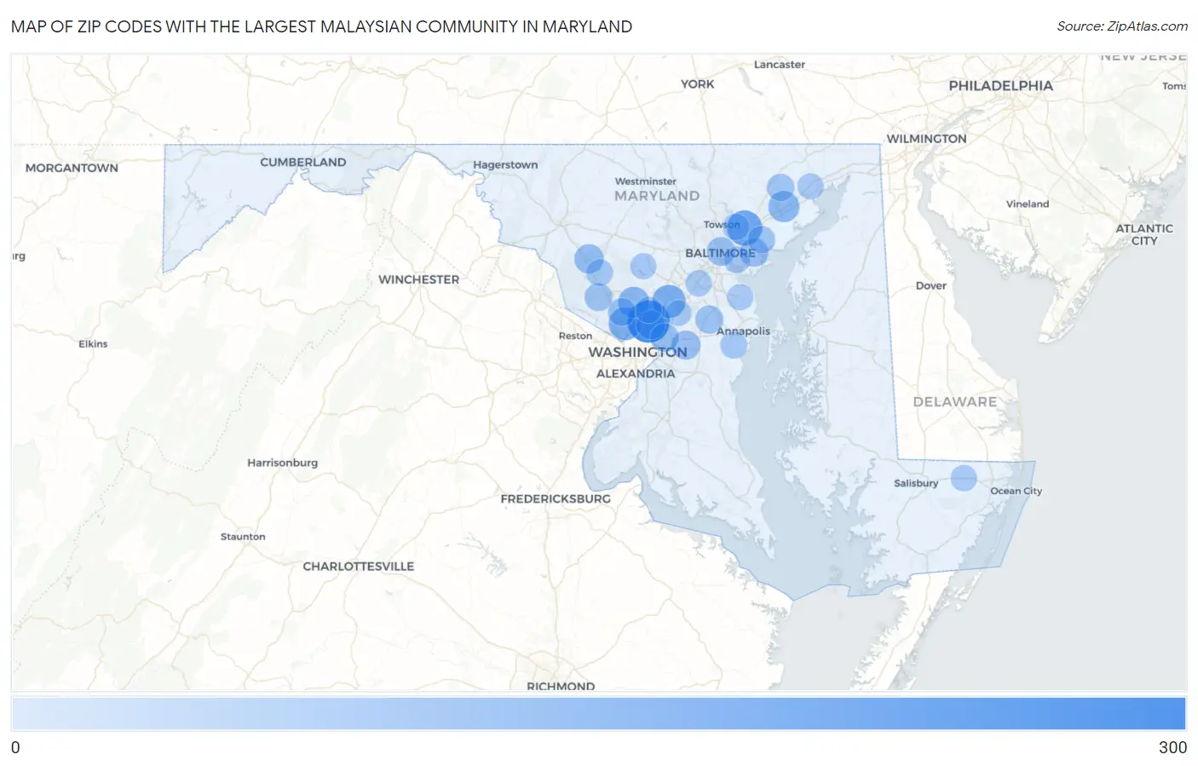Screen dimensions: 1198x766
Task: Click the color gradient legend bar
Action: point(598,713)
